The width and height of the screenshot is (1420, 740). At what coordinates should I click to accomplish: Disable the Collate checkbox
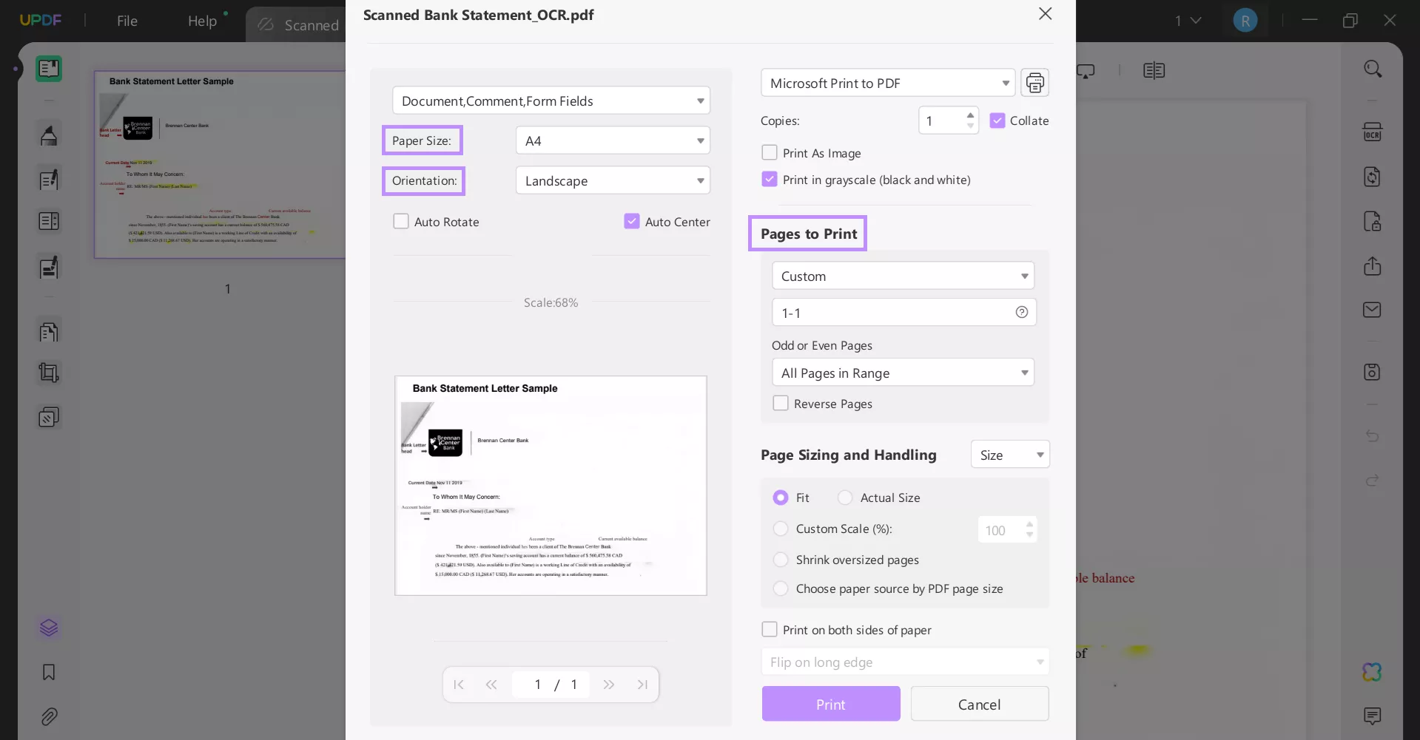click(997, 120)
